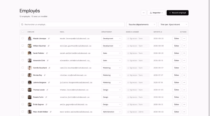Click Sarah Pelletier's Signature - Team template
This screenshot has height=116, width=210.
pos(138,53)
